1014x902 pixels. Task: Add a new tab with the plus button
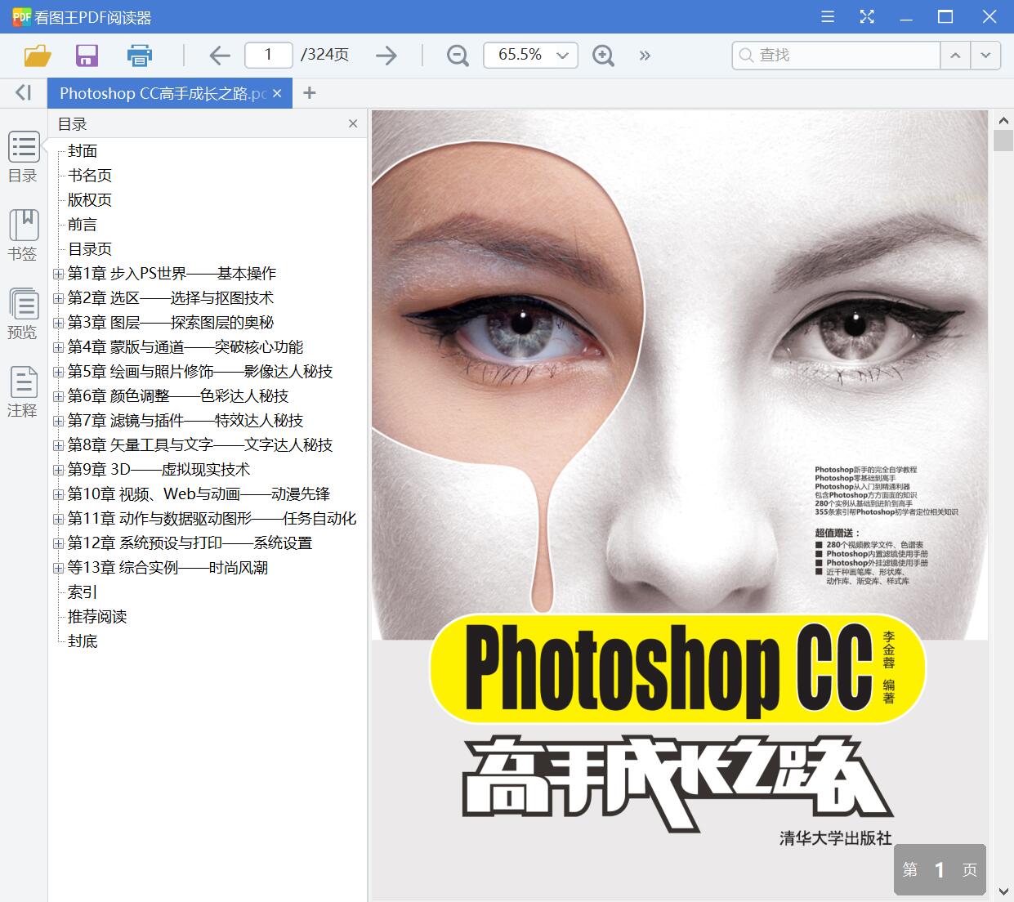[309, 93]
